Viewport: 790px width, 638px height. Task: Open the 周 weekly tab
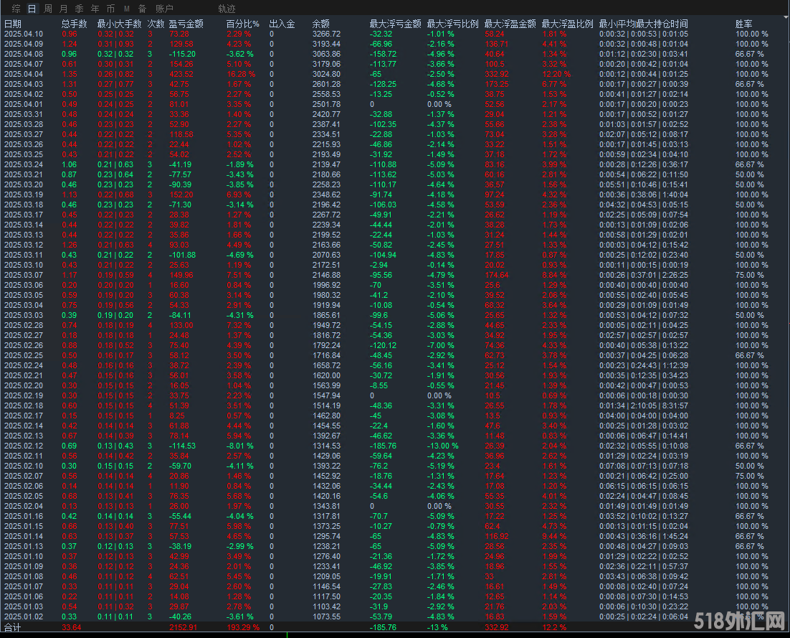[x=48, y=9]
